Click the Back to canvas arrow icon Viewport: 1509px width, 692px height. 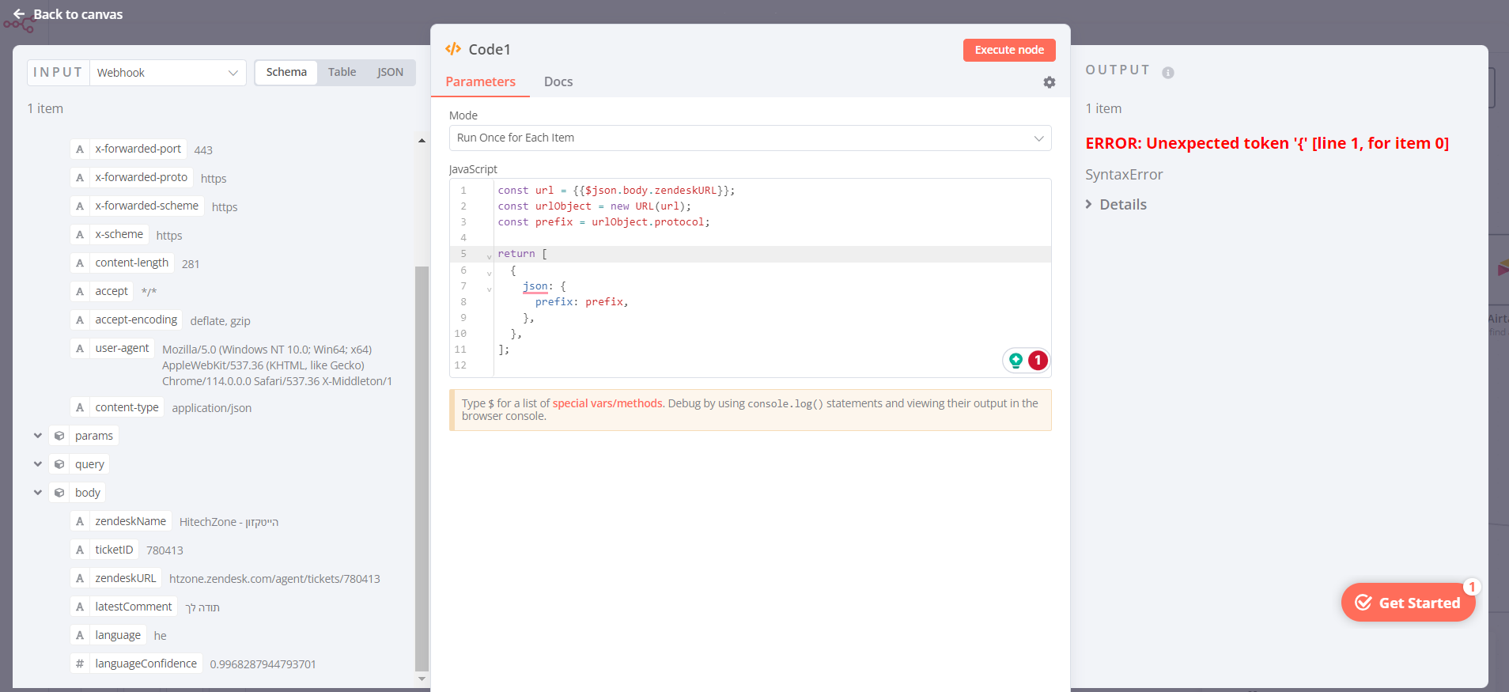pos(19,14)
